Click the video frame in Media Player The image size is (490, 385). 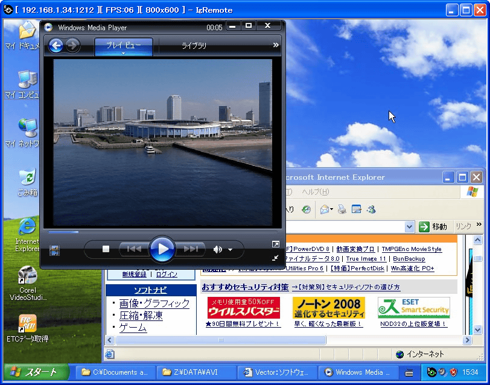tap(162, 142)
